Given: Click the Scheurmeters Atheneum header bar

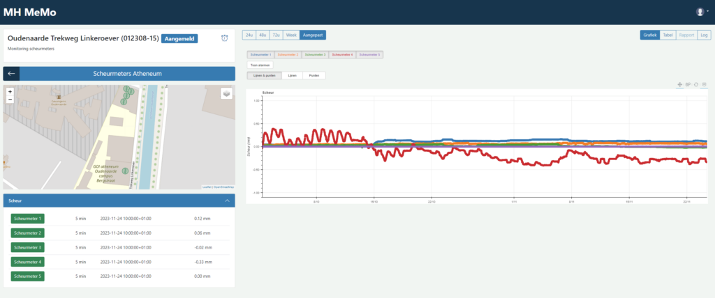Looking at the screenshot, I should point(127,74).
